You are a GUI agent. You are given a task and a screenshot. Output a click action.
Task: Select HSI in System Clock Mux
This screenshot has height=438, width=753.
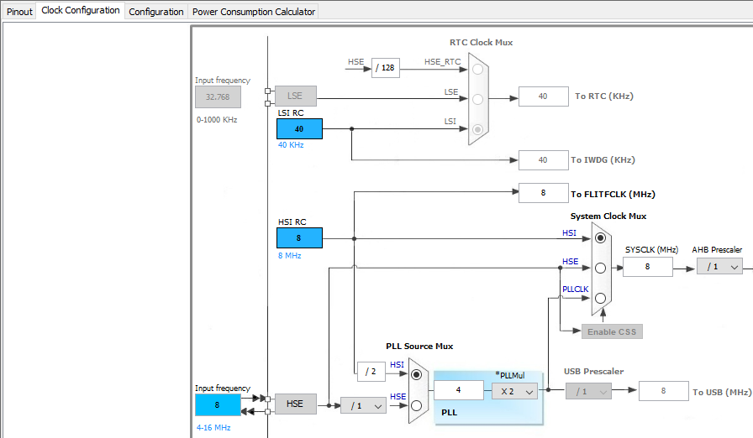(600, 238)
